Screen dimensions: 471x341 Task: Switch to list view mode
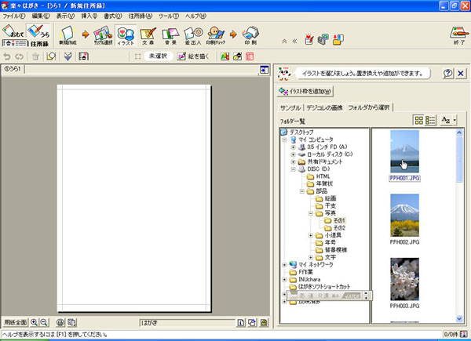click(431, 120)
